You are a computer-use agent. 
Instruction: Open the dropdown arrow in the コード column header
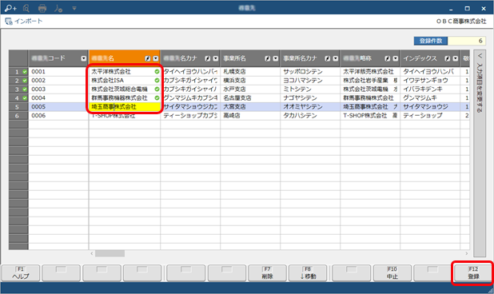(x=83, y=58)
